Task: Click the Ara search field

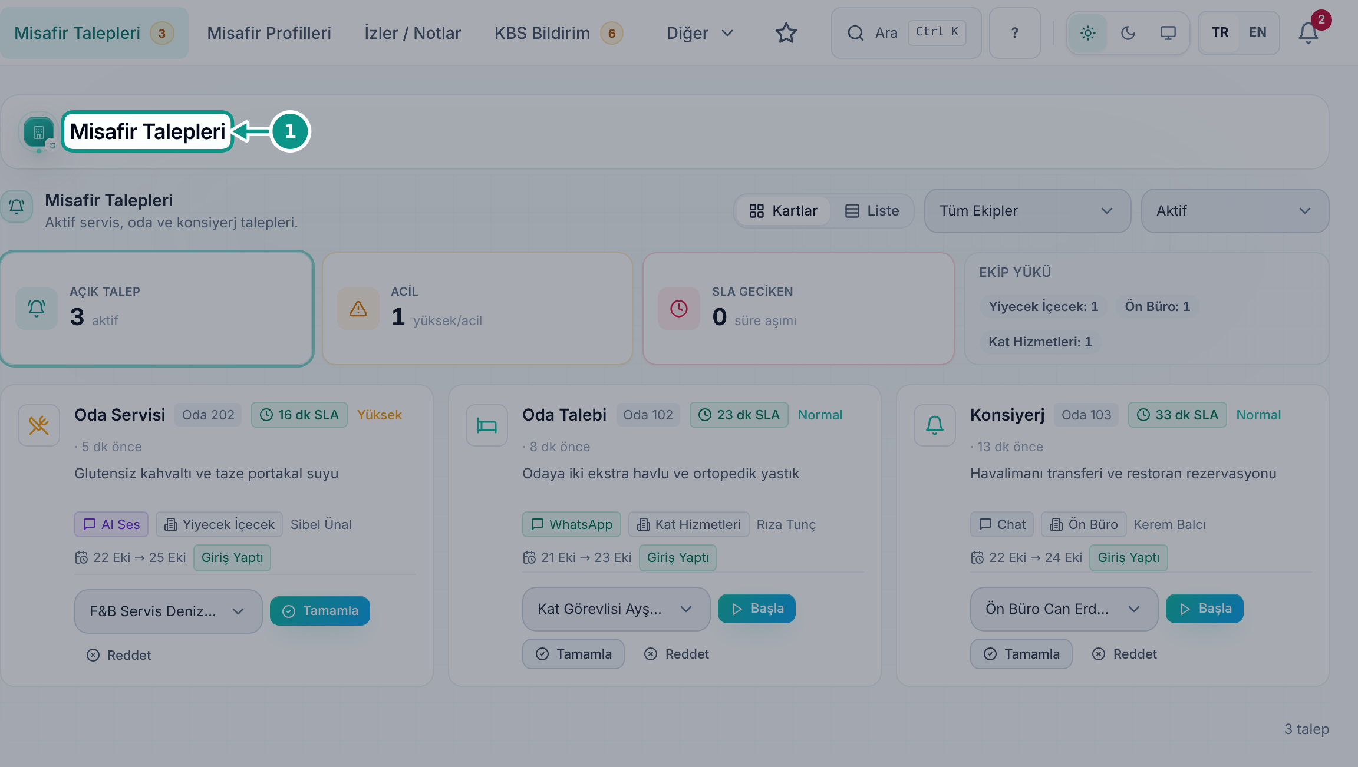Action: point(906,33)
